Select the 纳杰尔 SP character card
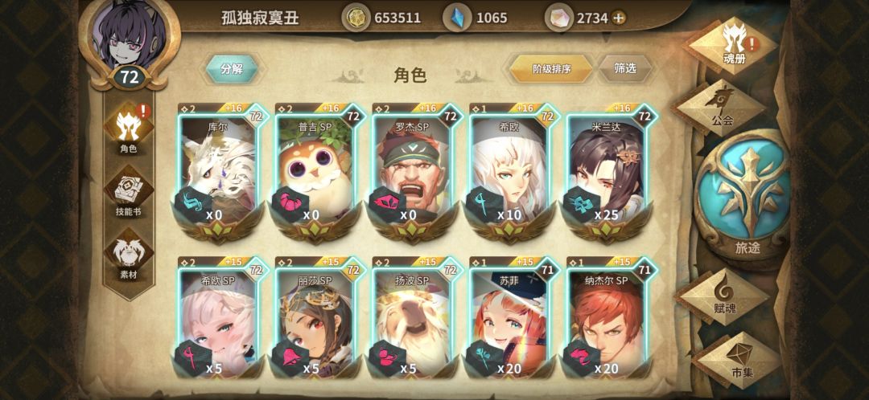The height and width of the screenshot is (400, 869). click(x=607, y=317)
